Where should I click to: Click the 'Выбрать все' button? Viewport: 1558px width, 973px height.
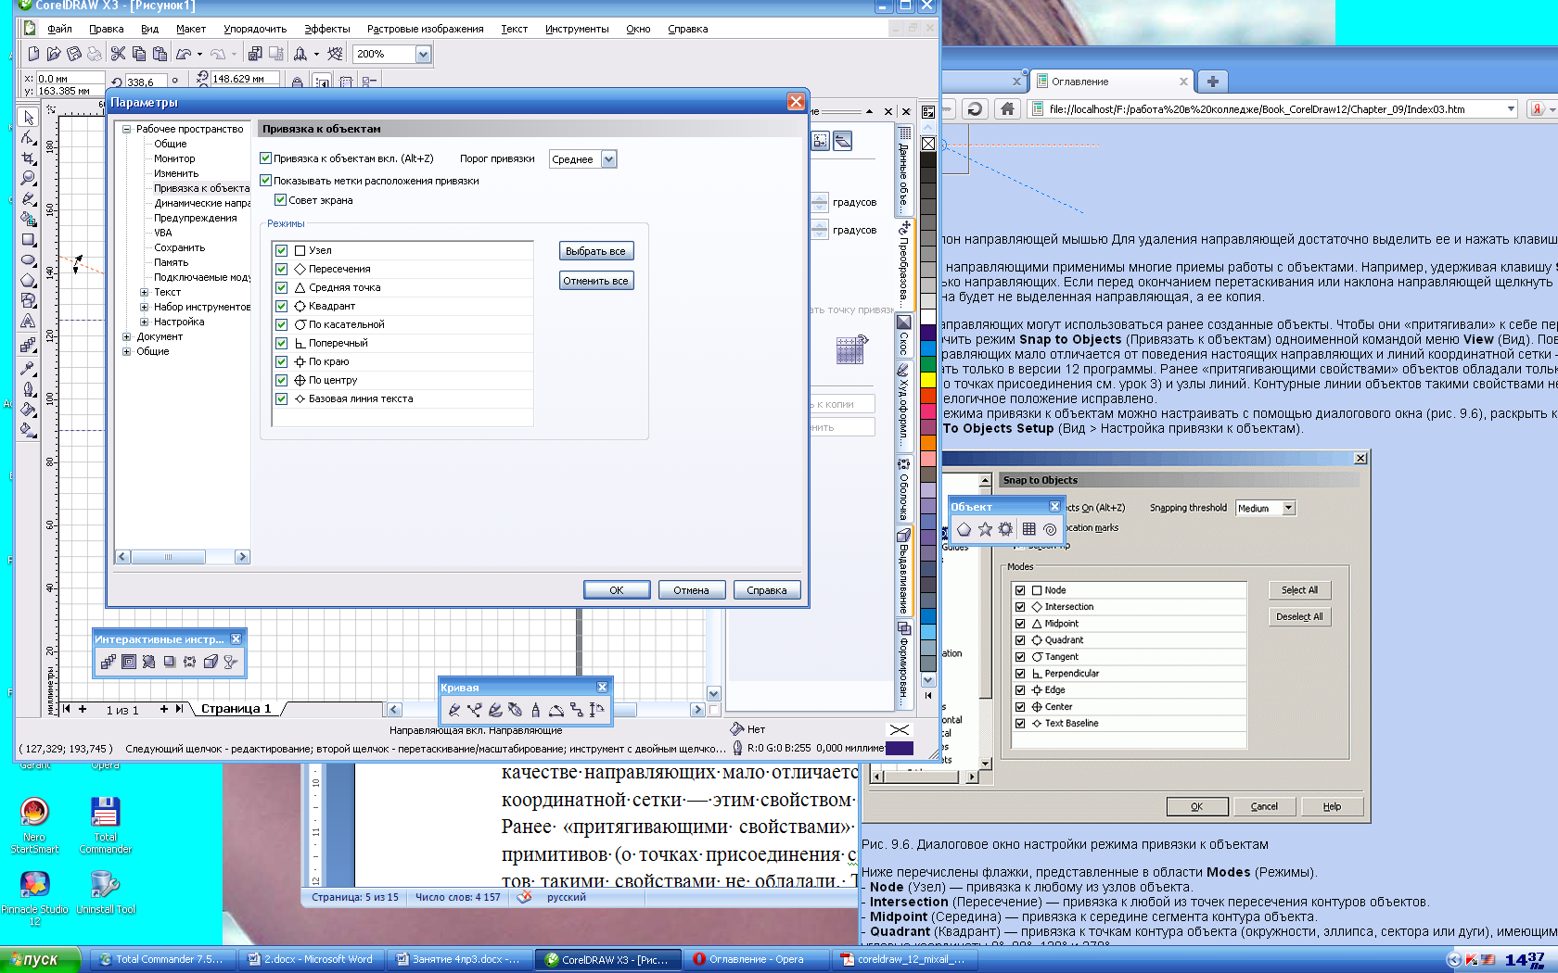pos(596,251)
